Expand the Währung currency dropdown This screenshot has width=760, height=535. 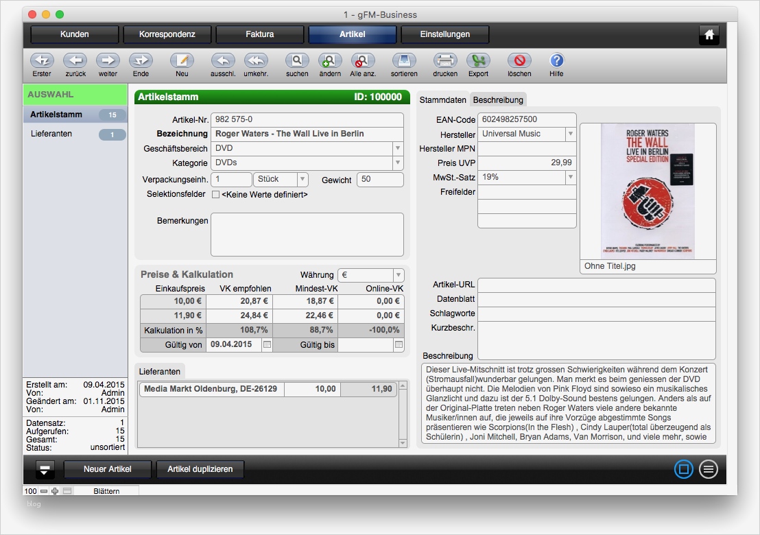coord(398,275)
